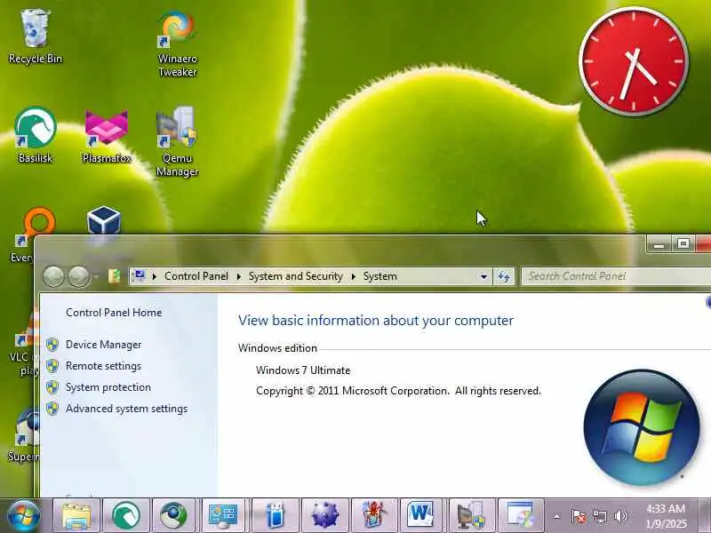
Task: Click the View basic information heading
Action: click(x=376, y=321)
